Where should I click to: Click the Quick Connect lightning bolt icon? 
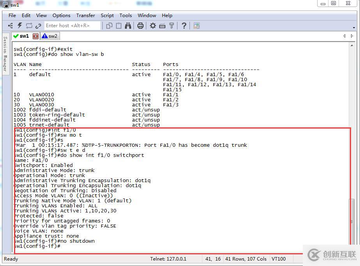click(x=20, y=26)
